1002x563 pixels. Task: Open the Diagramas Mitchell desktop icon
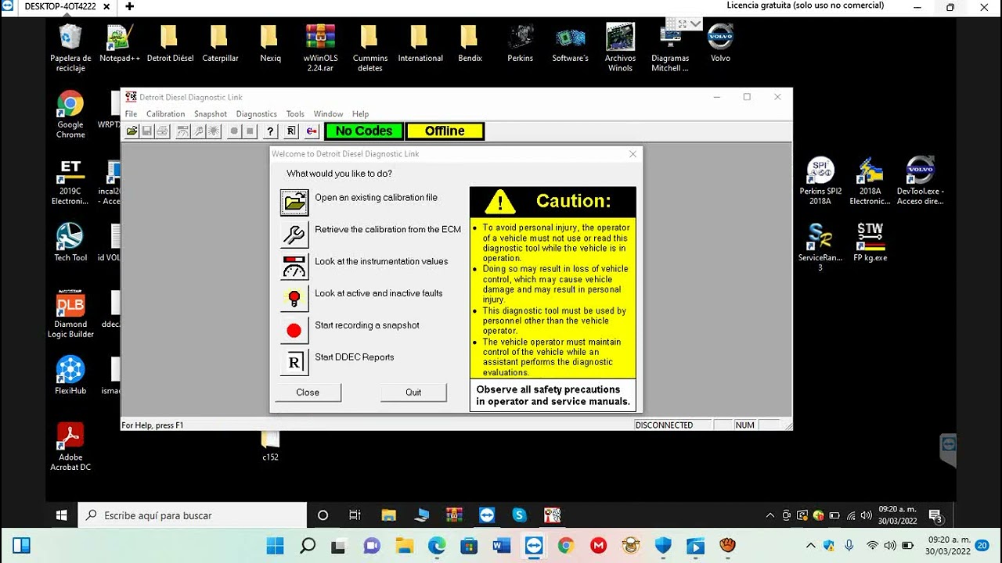tap(670, 48)
